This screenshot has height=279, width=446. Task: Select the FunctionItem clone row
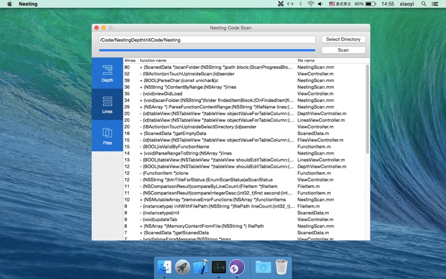pyautogui.click(x=244, y=173)
